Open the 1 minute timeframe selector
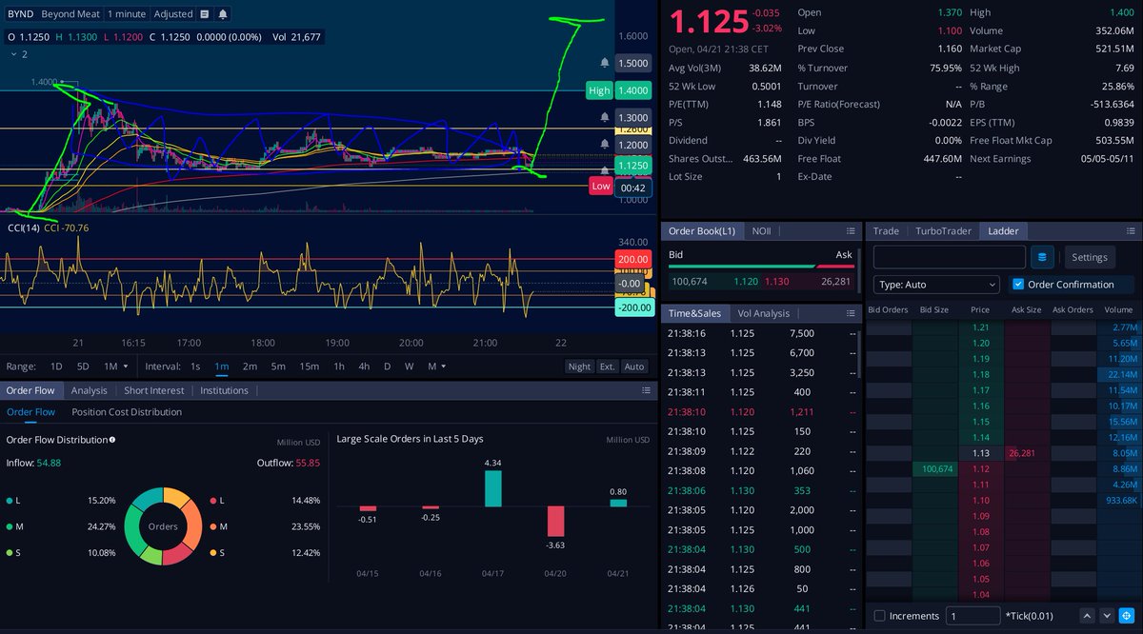The height and width of the screenshot is (634, 1143). point(127,14)
